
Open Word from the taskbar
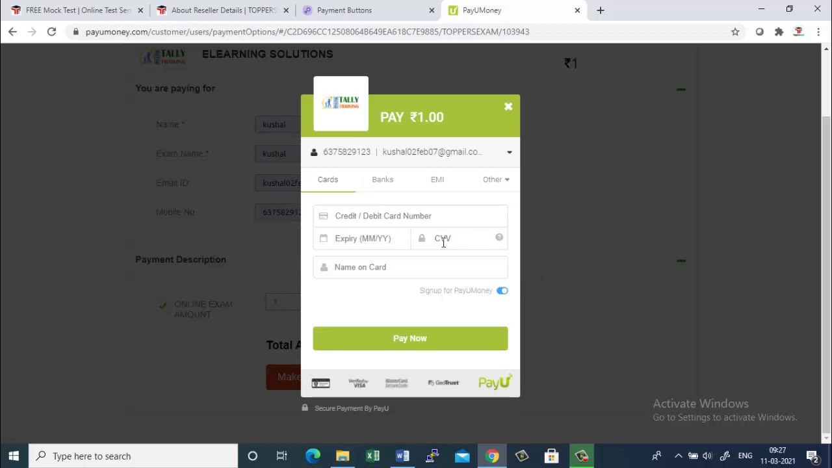[x=402, y=456]
